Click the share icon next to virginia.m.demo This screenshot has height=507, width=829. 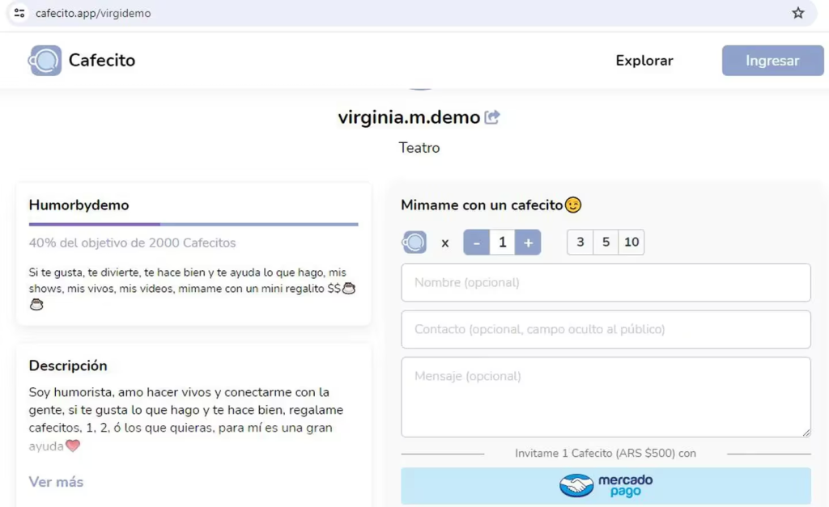click(x=492, y=117)
